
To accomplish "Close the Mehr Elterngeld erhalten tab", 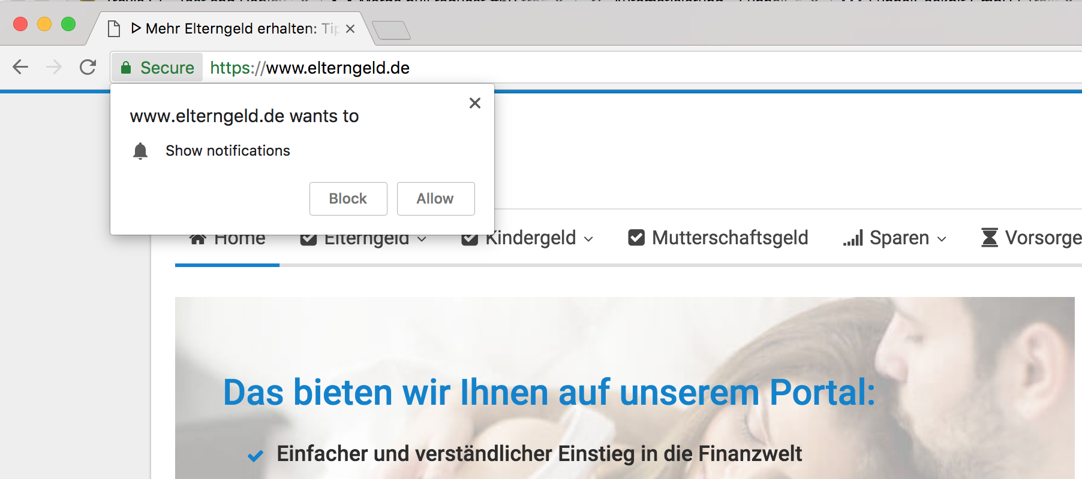I will tap(350, 29).
